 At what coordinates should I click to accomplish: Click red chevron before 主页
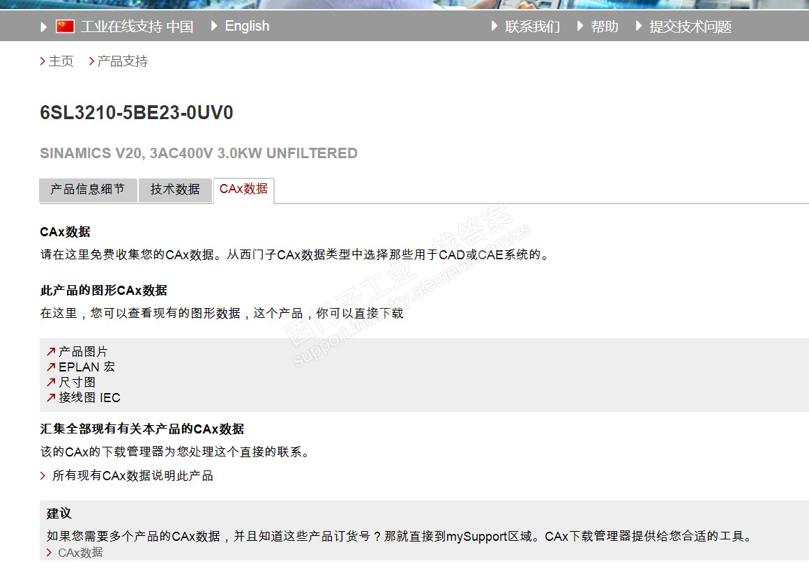click(43, 61)
